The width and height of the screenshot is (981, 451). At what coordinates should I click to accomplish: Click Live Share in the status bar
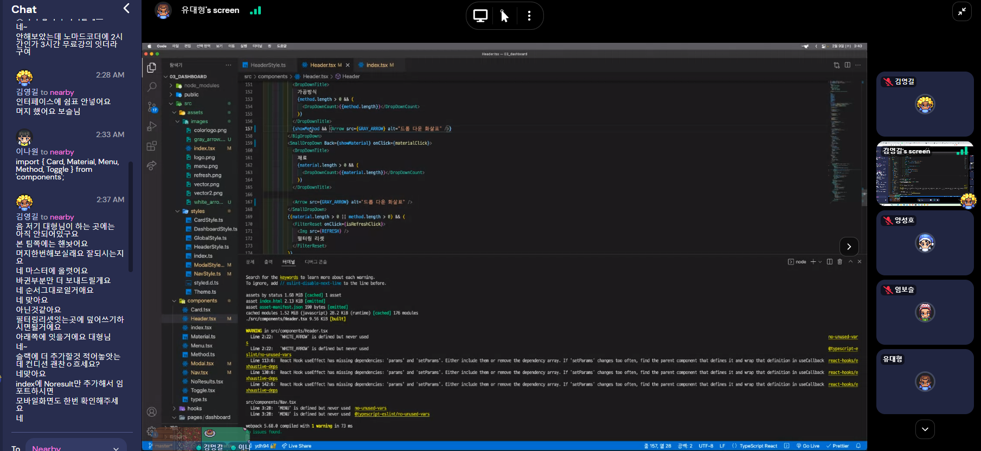pos(297,446)
